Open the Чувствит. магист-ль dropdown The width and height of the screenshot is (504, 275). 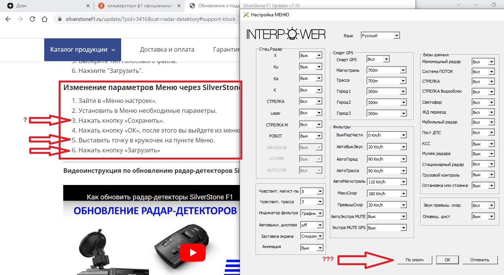pyautogui.click(x=312, y=191)
